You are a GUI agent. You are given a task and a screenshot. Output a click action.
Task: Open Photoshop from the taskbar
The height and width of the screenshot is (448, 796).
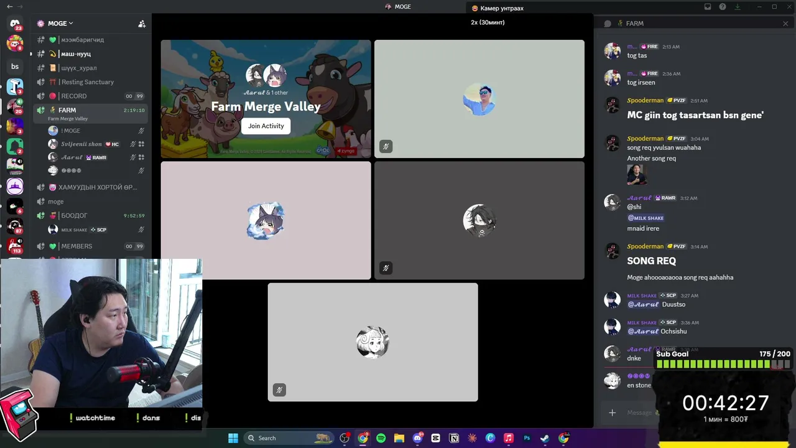(527, 438)
